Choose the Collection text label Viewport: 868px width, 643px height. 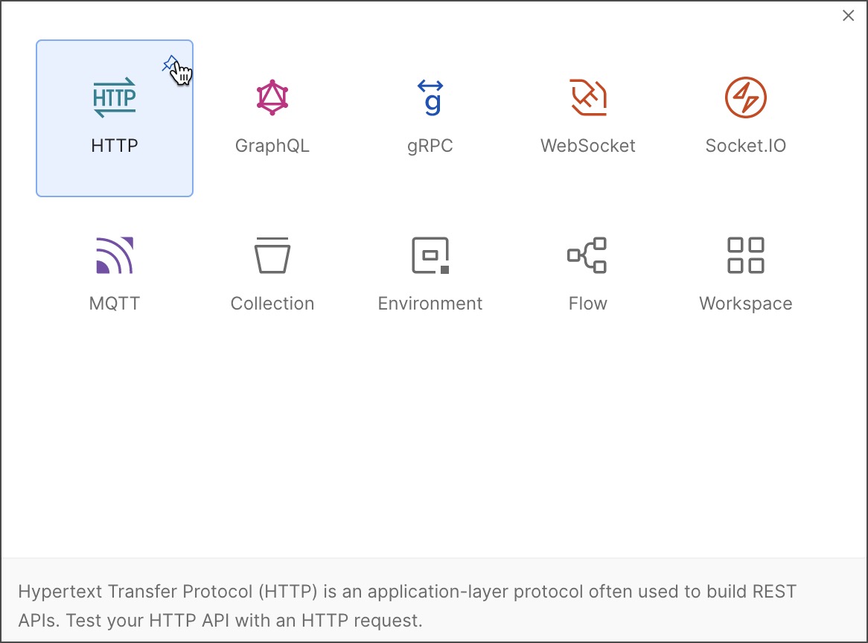click(272, 303)
